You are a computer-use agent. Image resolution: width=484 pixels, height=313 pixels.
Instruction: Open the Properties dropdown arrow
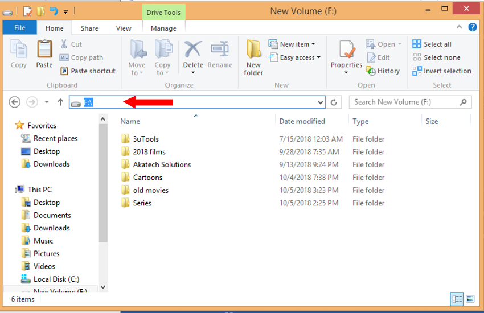pos(346,73)
